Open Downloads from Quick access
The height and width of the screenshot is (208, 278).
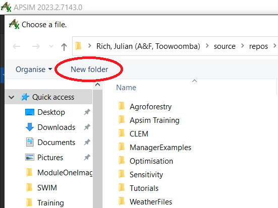pyautogui.click(x=56, y=127)
